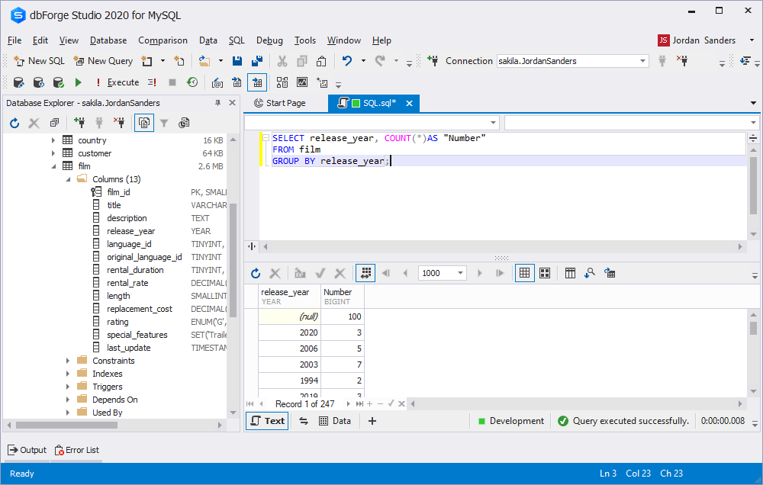The width and height of the screenshot is (763, 485).
Task: Click the Cut icon on the toolbar
Action: [281, 60]
